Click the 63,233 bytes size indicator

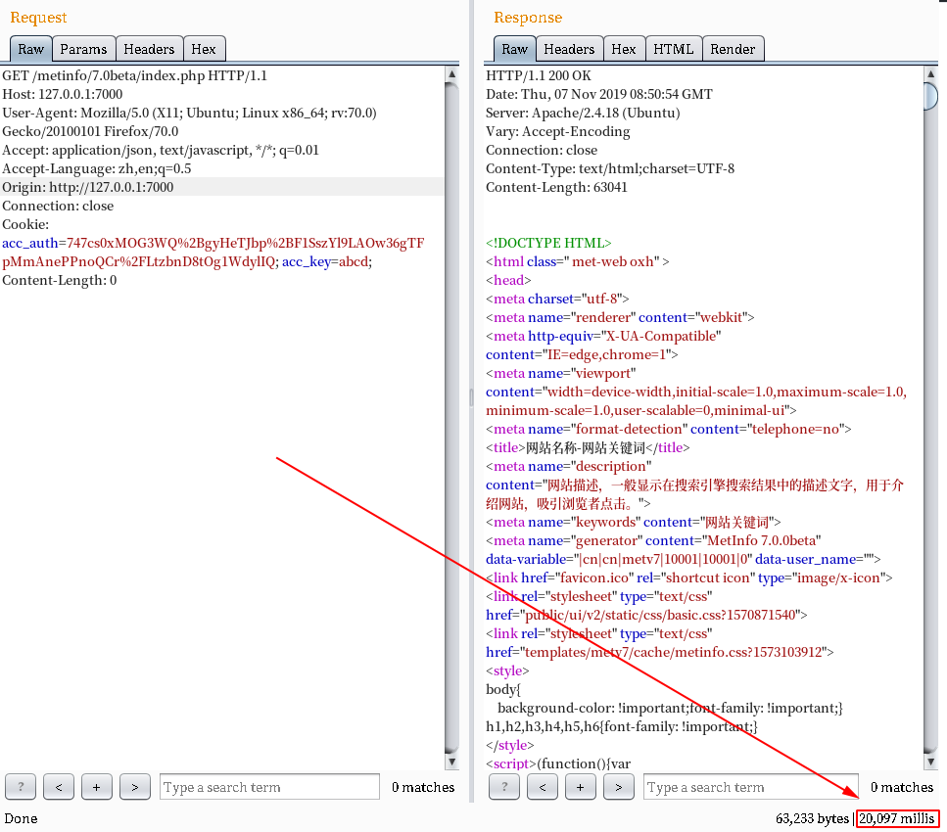pos(812,818)
